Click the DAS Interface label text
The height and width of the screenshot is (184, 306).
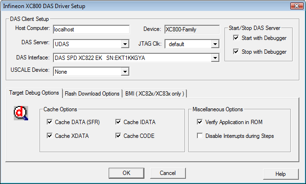(33, 58)
